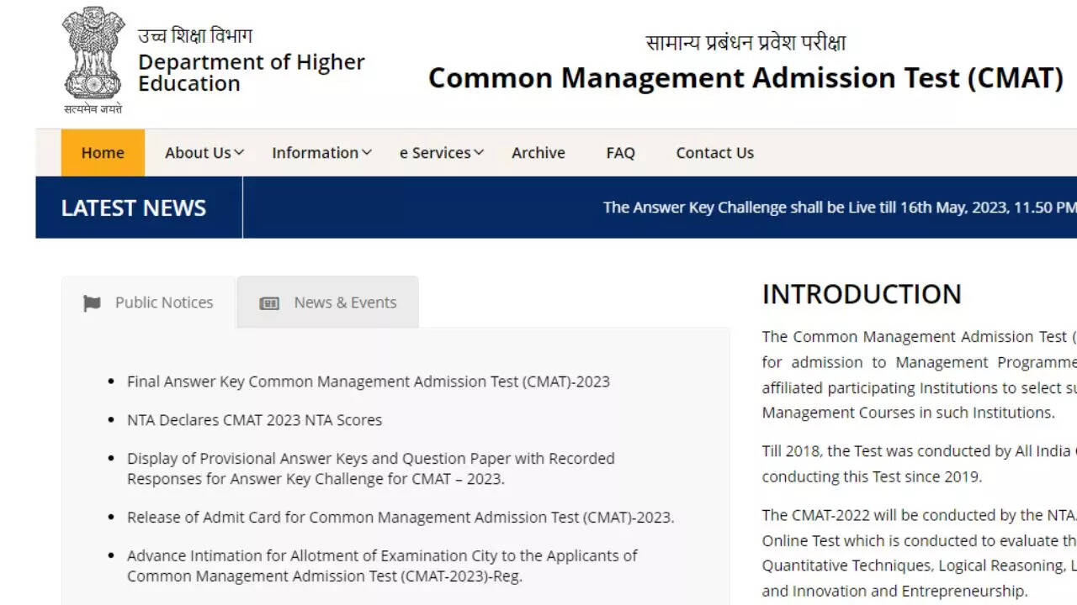Open Final Answer Key CMAT-2023 notice
The height and width of the screenshot is (605, 1077).
(368, 381)
